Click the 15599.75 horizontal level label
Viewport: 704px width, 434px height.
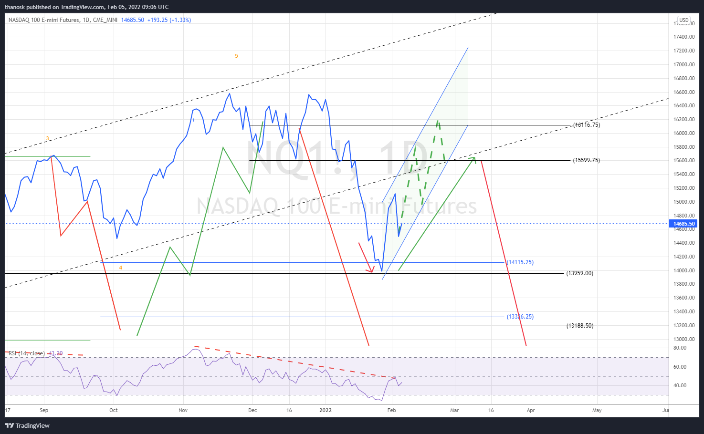(x=587, y=160)
